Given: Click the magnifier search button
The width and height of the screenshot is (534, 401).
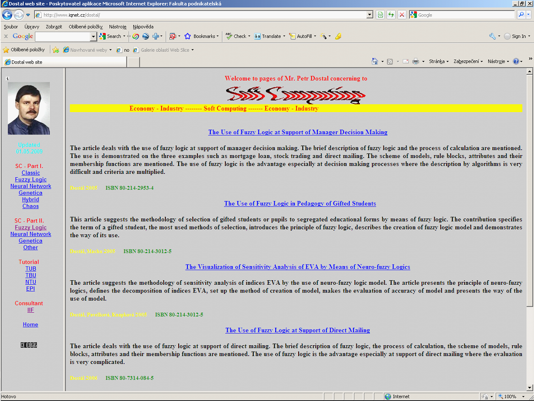Looking at the screenshot, I should [x=521, y=15].
